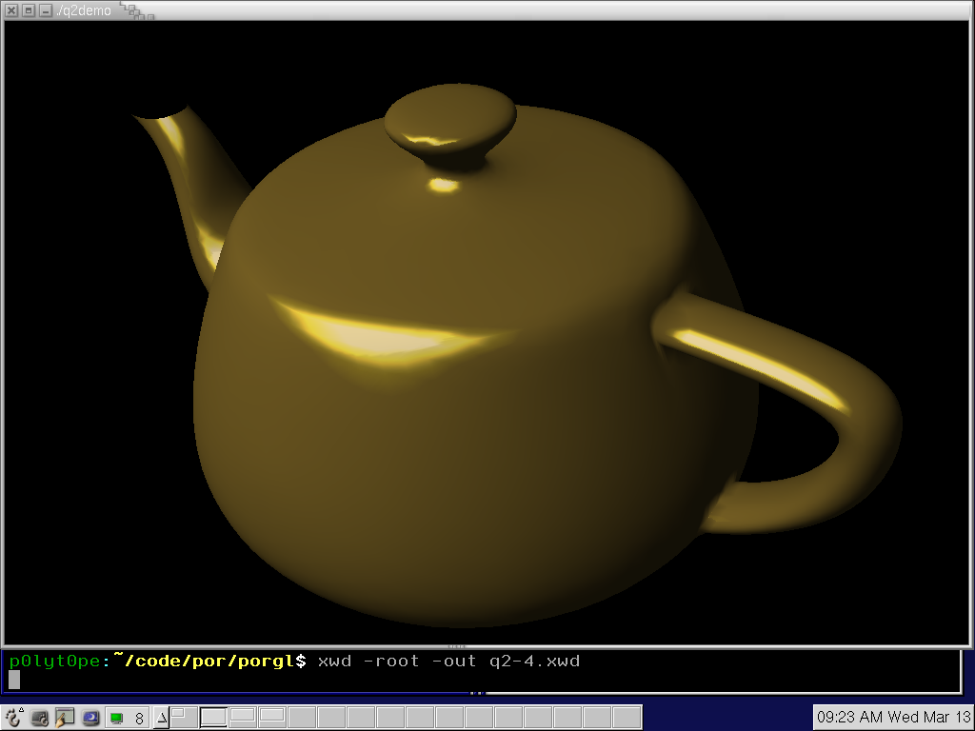Click the blue moon monitor launcher
The width and height of the screenshot is (975, 731).
pyautogui.click(x=90, y=718)
